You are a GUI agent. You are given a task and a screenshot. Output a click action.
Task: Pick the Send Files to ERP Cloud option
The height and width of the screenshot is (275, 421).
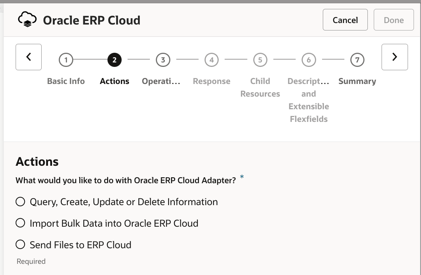20,245
